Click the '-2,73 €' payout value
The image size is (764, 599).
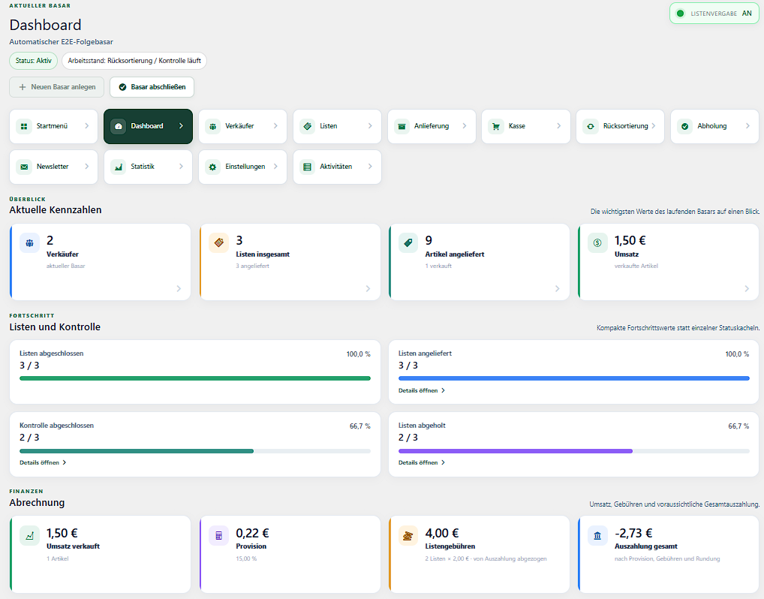pyautogui.click(x=633, y=533)
